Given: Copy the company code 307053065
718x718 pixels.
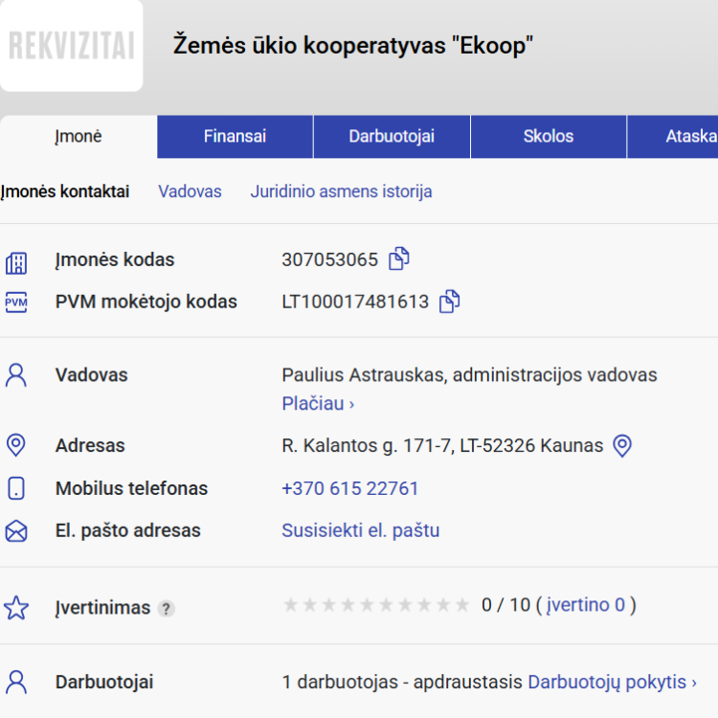Looking at the screenshot, I should (399, 259).
